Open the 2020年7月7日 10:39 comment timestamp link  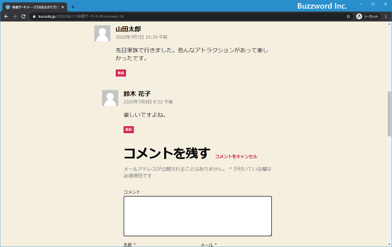[141, 38]
